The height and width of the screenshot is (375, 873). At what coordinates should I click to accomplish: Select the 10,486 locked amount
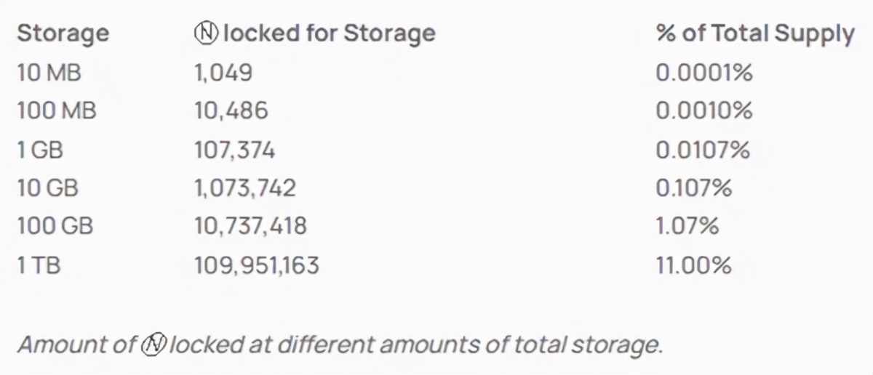coord(231,111)
